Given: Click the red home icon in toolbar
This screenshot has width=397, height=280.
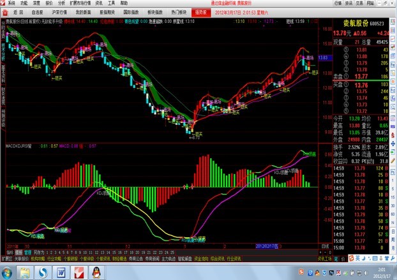Looking at the screenshot, I should pos(5,12).
